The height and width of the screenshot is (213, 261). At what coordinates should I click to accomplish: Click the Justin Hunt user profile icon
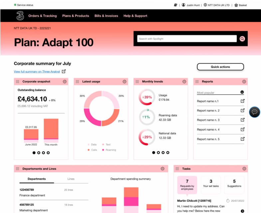[183, 5]
